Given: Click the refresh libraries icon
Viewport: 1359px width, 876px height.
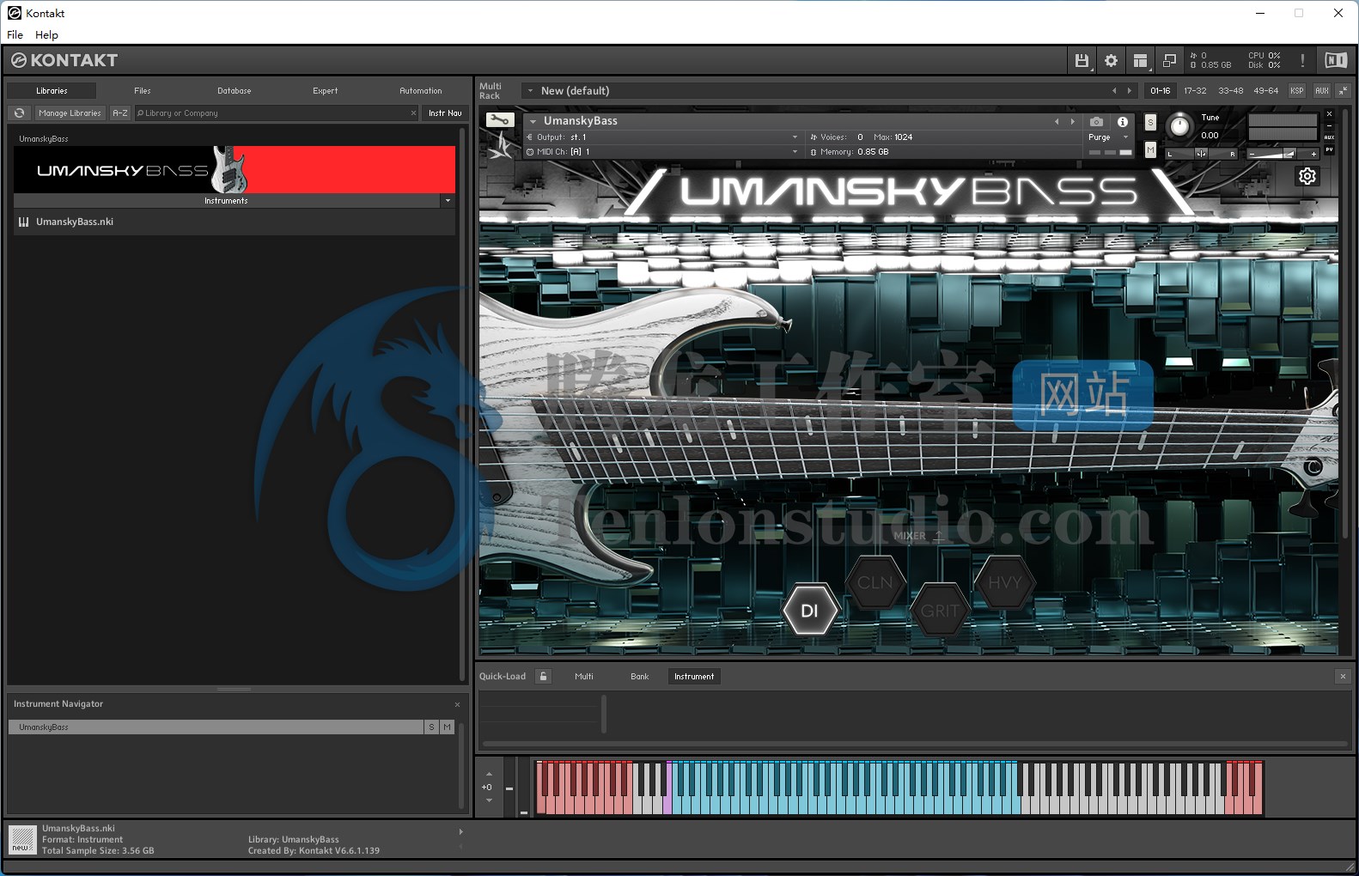Looking at the screenshot, I should tap(19, 113).
